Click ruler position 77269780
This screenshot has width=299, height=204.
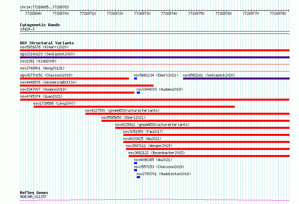278,13
